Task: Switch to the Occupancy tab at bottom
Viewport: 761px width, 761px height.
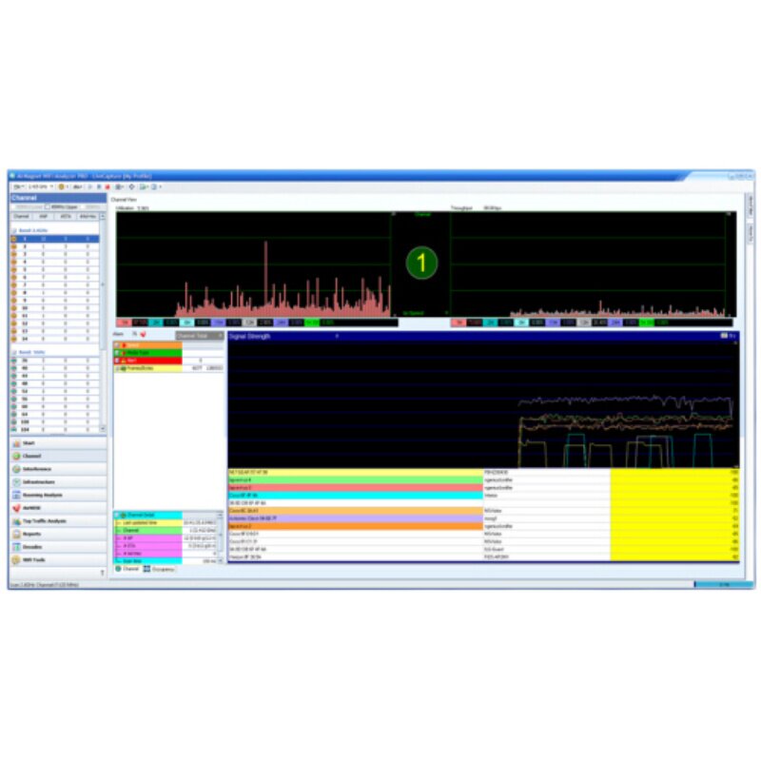Action: pyautogui.click(x=159, y=569)
